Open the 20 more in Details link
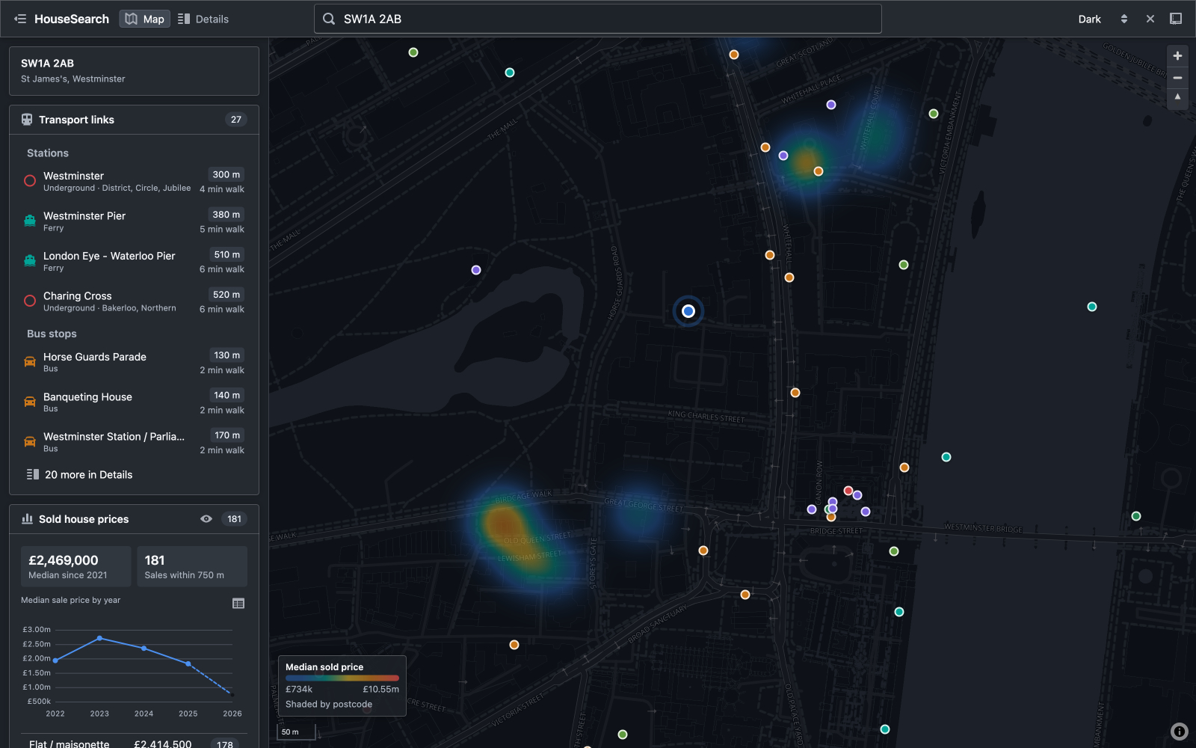Image resolution: width=1196 pixels, height=748 pixels. coord(80,475)
